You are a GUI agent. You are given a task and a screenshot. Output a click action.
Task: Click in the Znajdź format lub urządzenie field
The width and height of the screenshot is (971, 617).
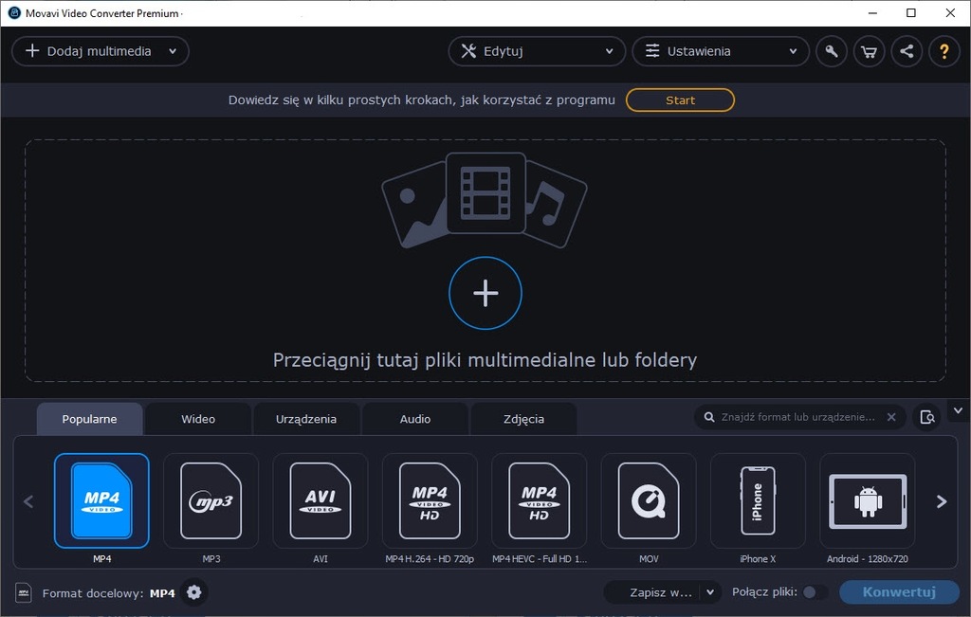(797, 417)
